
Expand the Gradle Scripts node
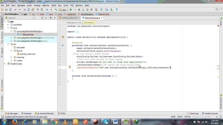[5, 64]
